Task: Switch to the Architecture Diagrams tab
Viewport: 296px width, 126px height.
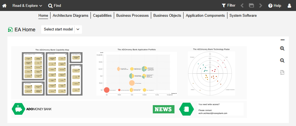Action: tap(71, 16)
